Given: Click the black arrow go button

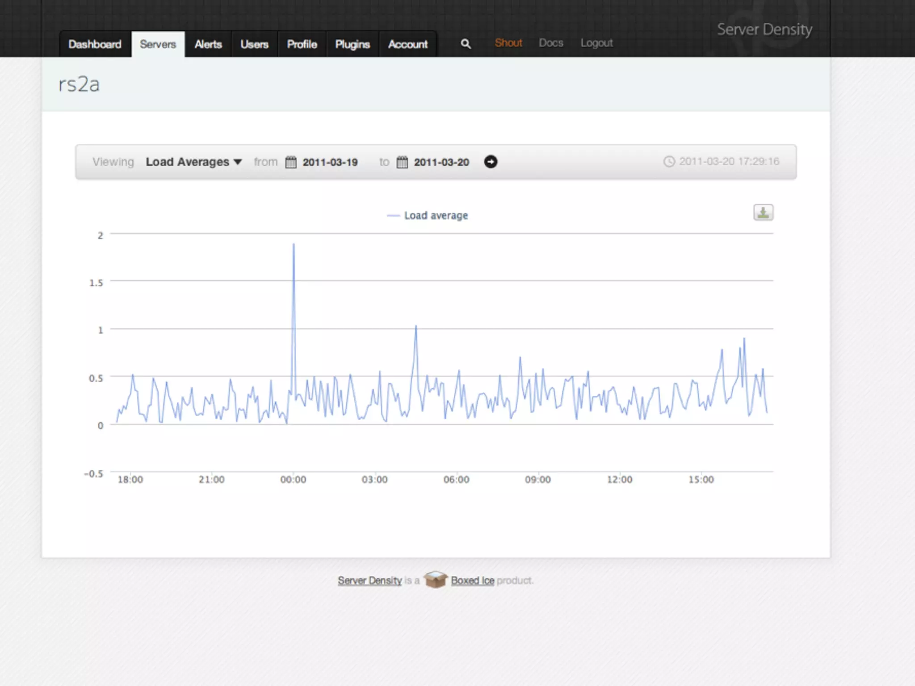Looking at the screenshot, I should tap(491, 162).
